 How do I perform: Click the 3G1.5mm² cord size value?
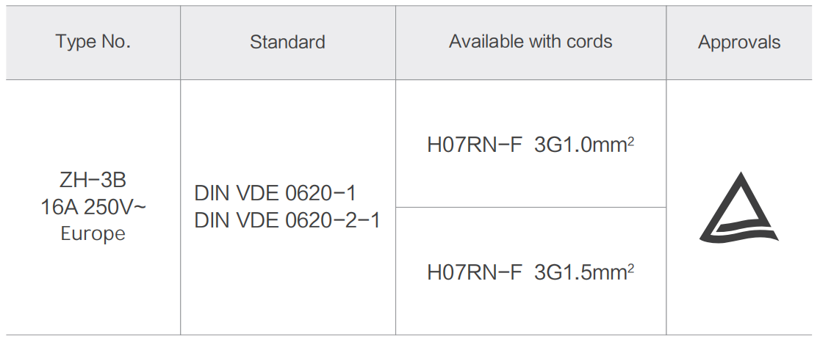click(584, 272)
